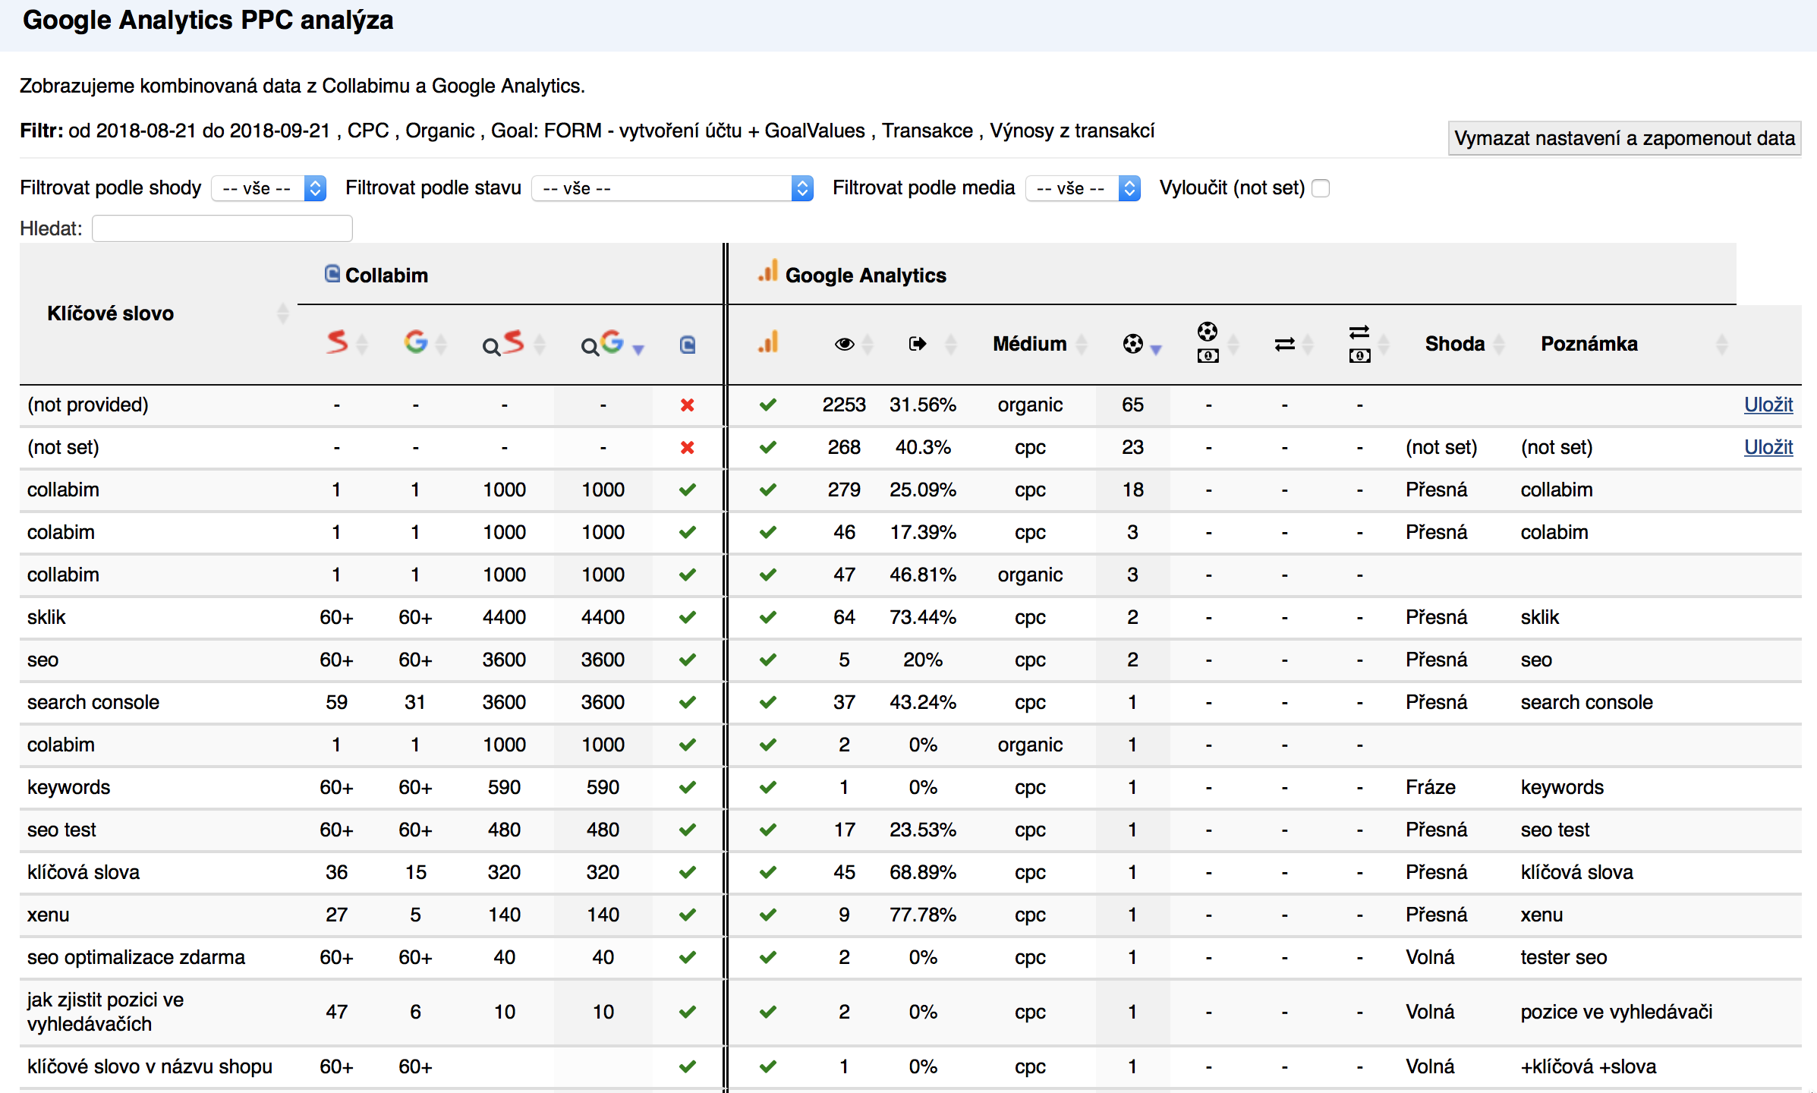Screen dimensions: 1817x1093
Task: Click red cross in (not provided) row
Action: coord(688,405)
